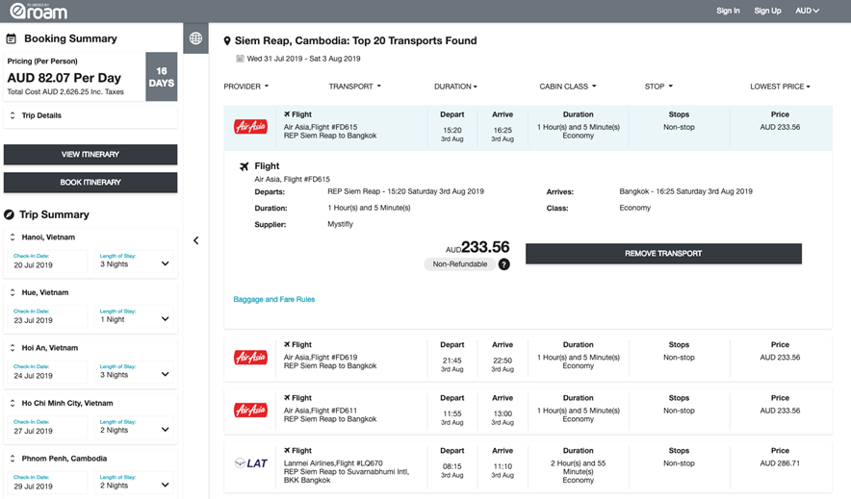Click price AUD 286.71 on Lanmei flight
Image resolution: width=851 pixels, height=499 pixels.
780,463
